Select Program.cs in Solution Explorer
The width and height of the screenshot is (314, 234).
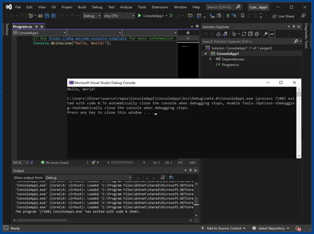tap(230, 65)
